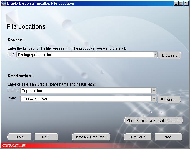Click Browse next to the Source path
This screenshot has height=149, width=190.
[170, 55]
